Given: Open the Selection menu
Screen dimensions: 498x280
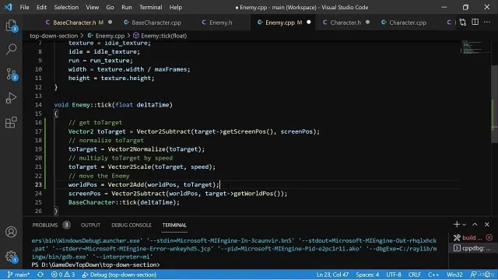Looking at the screenshot, I should pos(66,7).
